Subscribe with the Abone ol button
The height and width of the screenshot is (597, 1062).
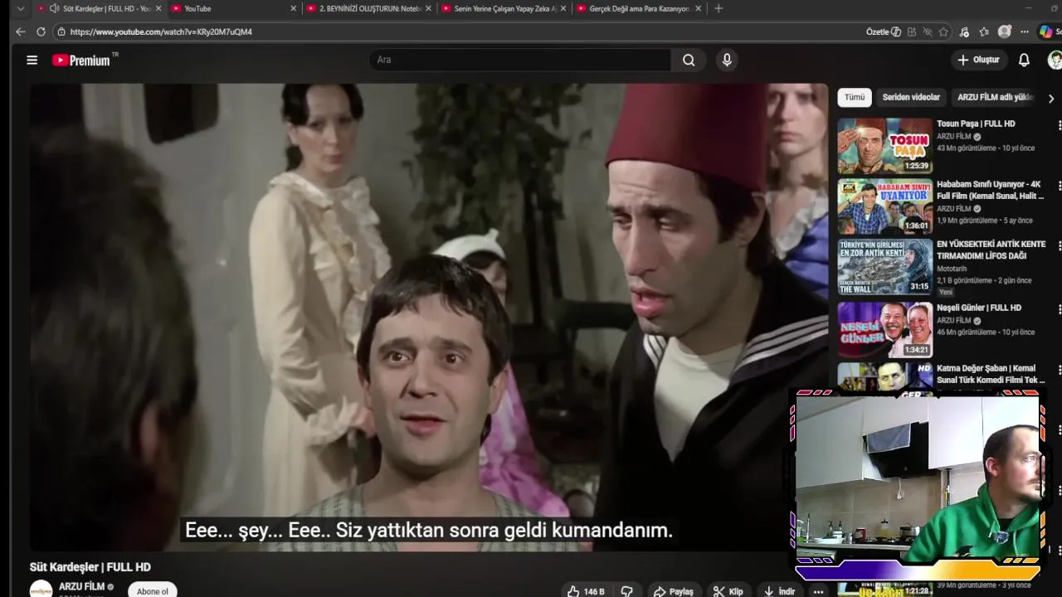153,590
